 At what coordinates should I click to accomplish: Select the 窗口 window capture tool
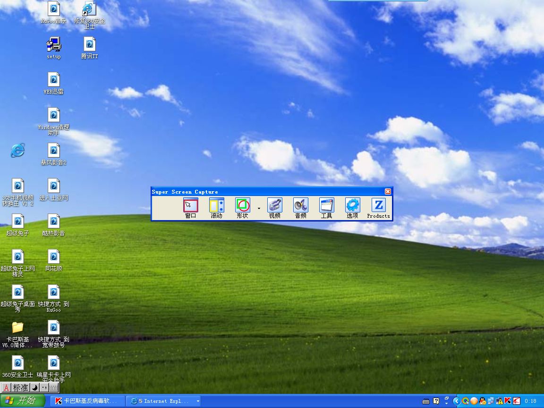[x=190, y=208]
